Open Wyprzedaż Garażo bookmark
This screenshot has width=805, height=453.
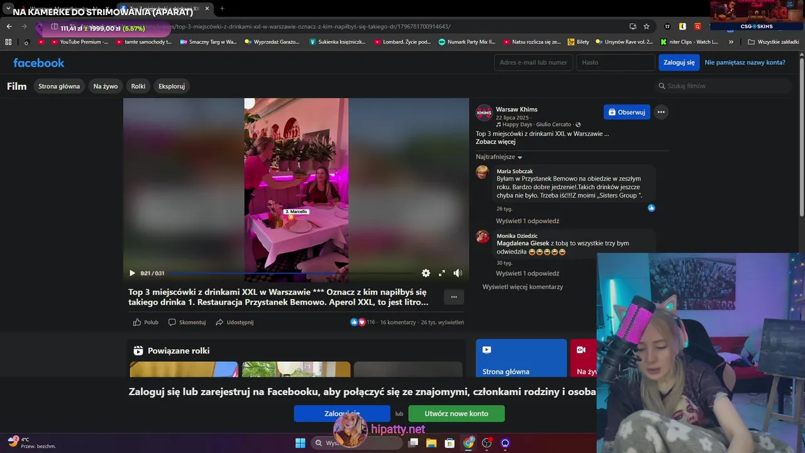click(272, 42)
